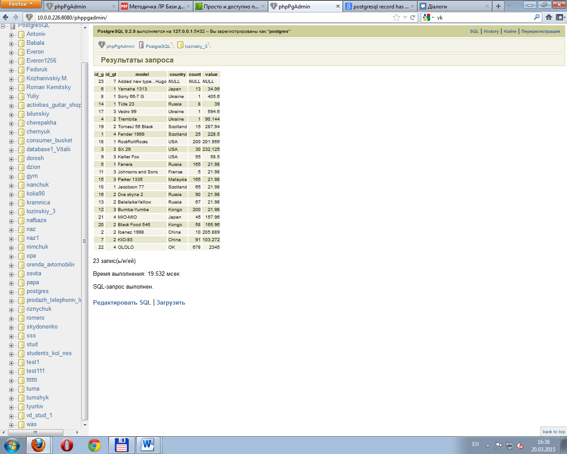The image size is (567, 454).
Task: Open Windows Start menu orb
Action: tap(12, 445)
